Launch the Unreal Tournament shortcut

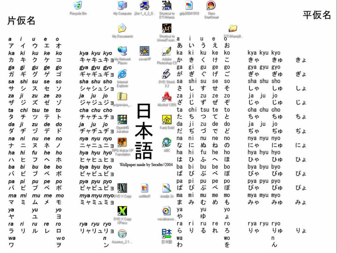(167, 28)
